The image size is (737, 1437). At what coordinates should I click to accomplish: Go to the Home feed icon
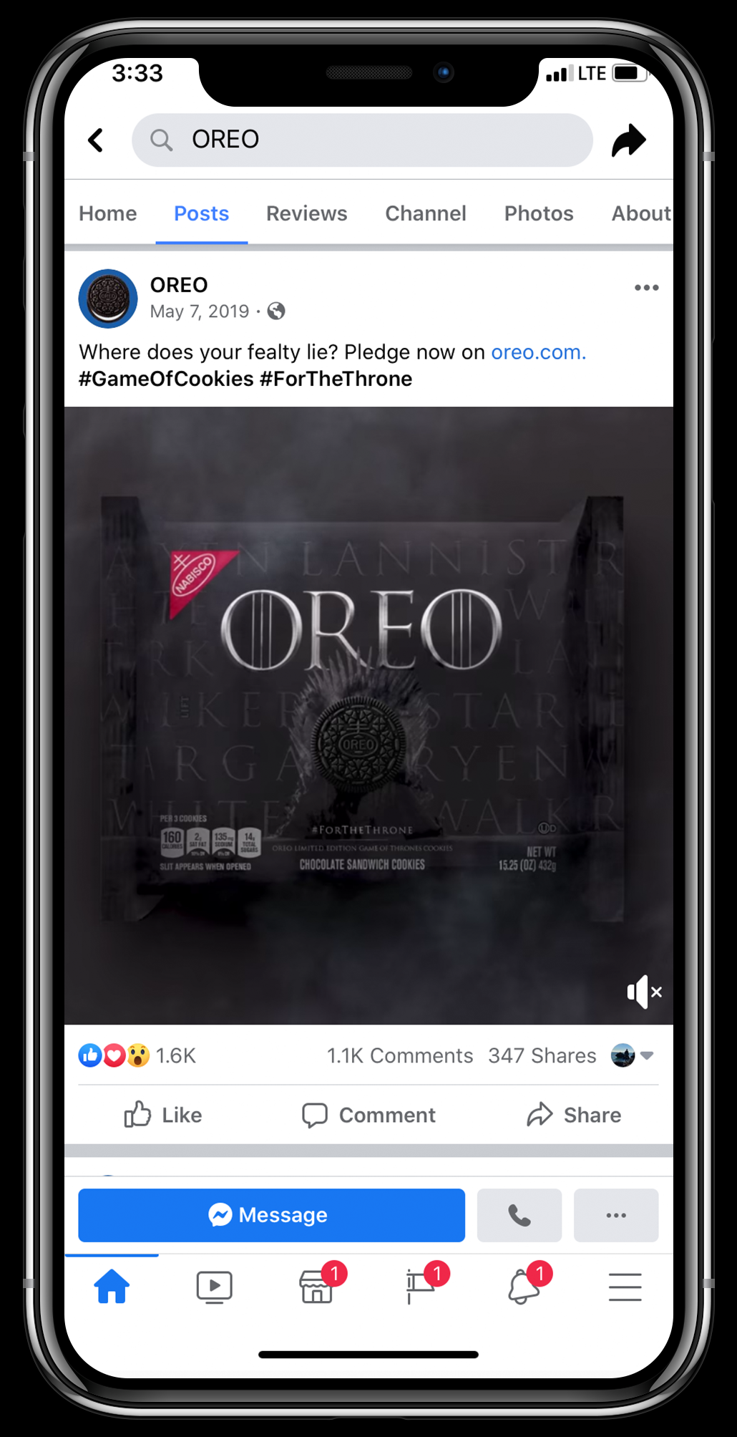pyautogui.click(x=112, y=1287)
